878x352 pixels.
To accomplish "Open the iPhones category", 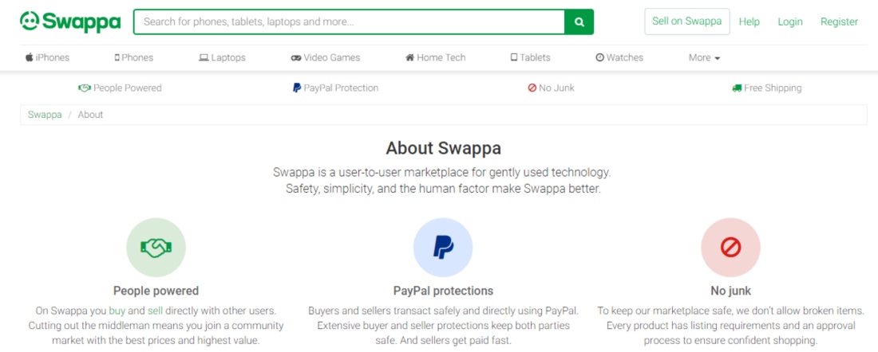I will (x=48, y=57).
